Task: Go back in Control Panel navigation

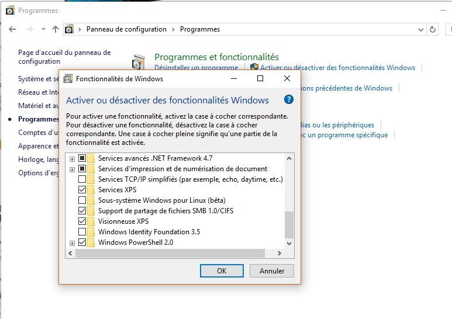Action: point(12,29)
